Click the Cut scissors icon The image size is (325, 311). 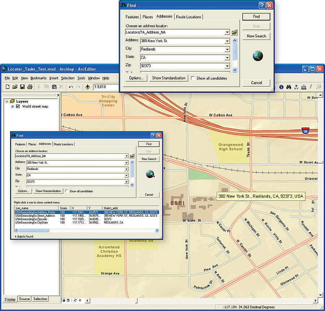[39, 87]
